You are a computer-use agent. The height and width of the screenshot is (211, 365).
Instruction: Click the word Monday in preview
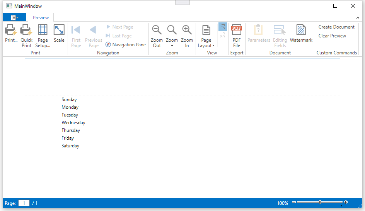coord(70,107)
